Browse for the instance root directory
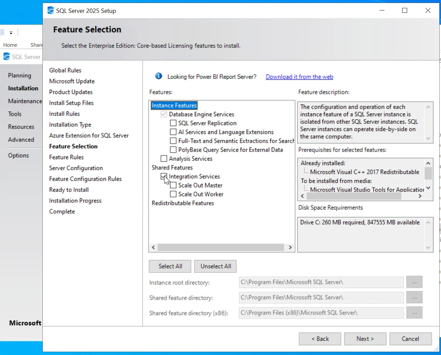Viewport: 441px width, 355px height. (x=414, y=282)
